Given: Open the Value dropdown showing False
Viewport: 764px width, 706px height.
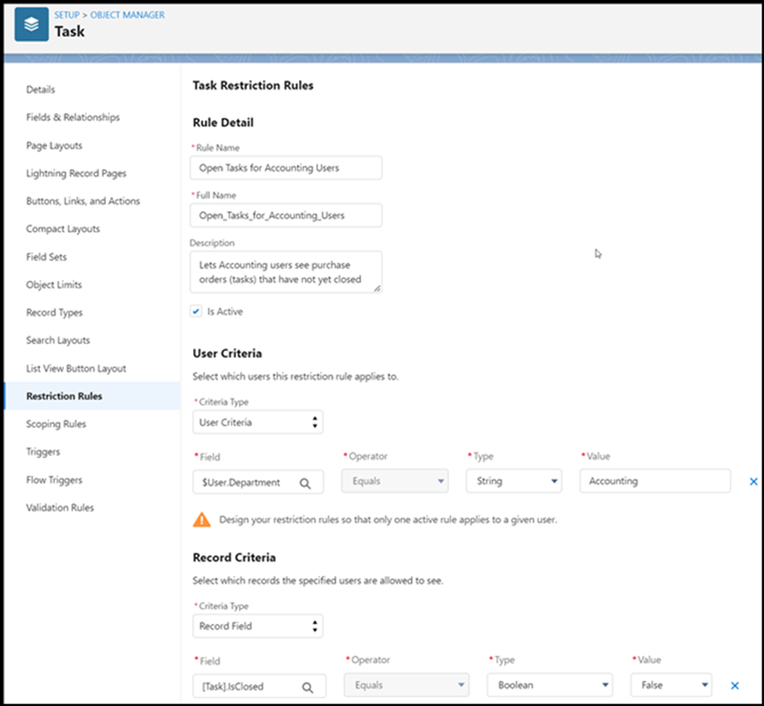Looking at the screenshot, I should tap(670, 685).
